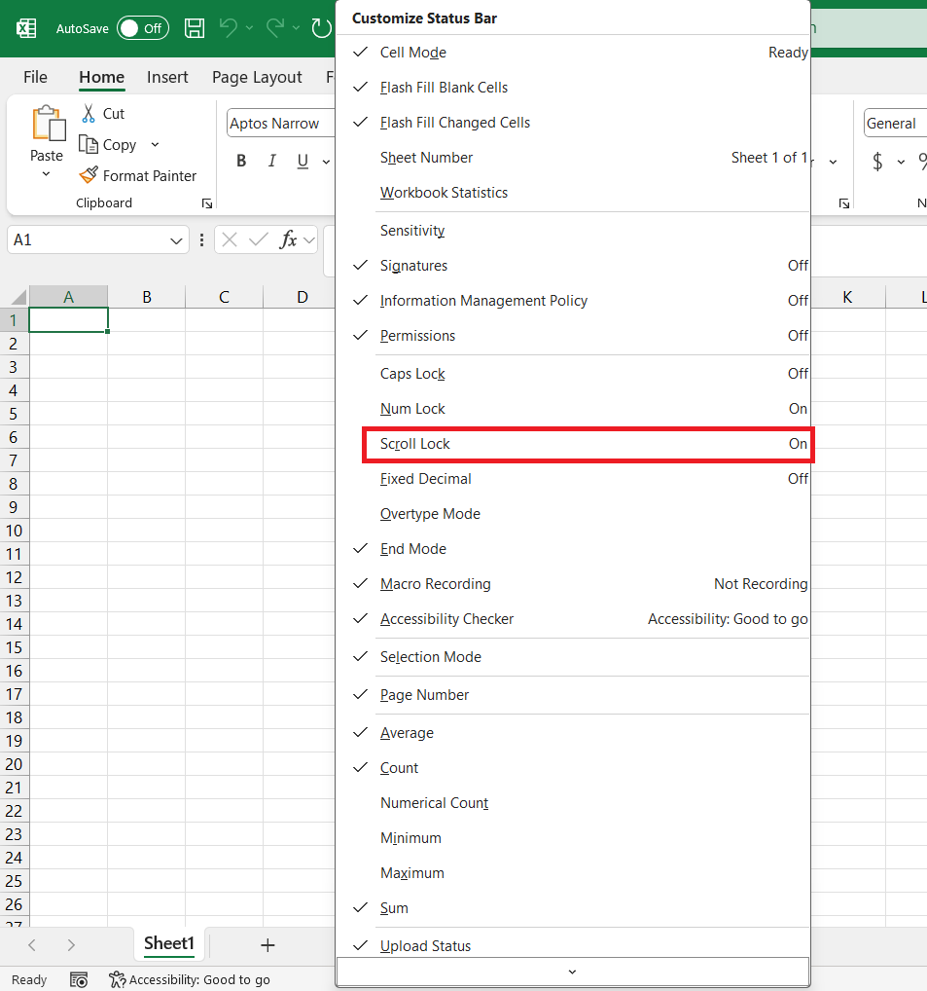Open the General number format dropdown

coord(893,123)
